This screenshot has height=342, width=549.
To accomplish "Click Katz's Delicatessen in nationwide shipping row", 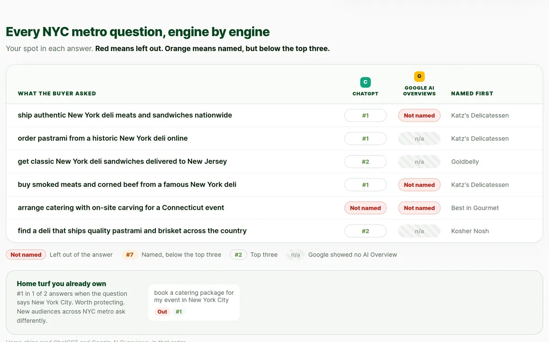I will 480,115.
